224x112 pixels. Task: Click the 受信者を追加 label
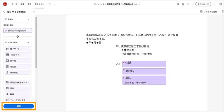(x=8, y=25)
